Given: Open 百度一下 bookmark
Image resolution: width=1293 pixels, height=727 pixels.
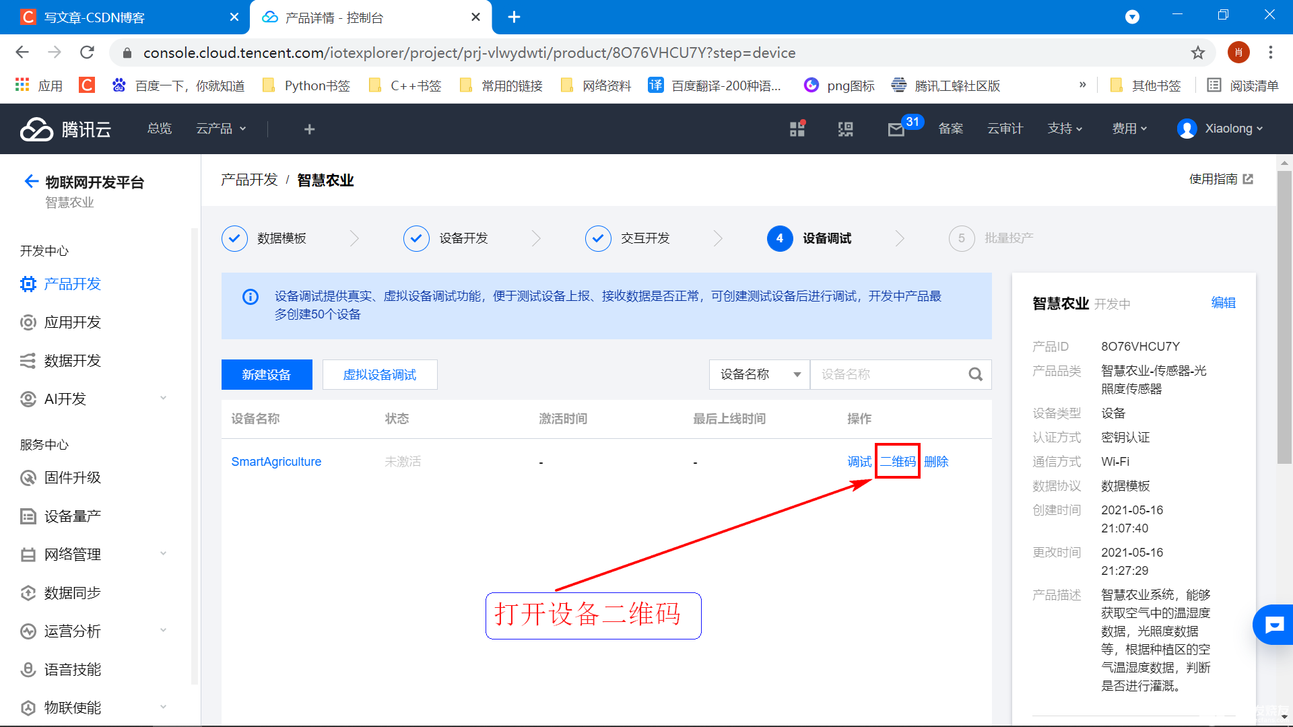Looking at the screenshot, I should point(178,85).
